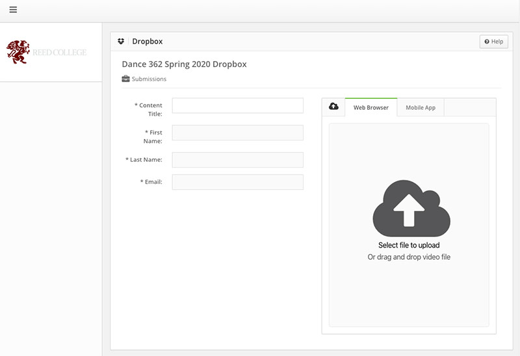Click the 'REED COLLEGE' wordmark
The image size is (520, 356).
pos(60,53)
